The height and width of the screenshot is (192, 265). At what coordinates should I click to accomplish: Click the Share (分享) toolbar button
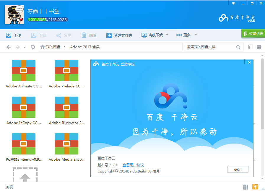pyautogui.click(x=64, y=35)
